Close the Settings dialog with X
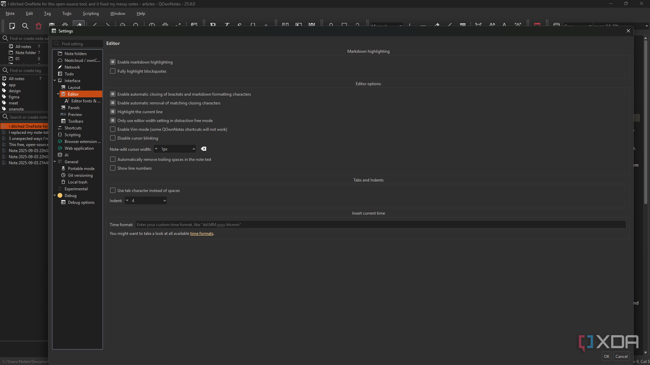The image size is (650, 365). pos(628,31)
